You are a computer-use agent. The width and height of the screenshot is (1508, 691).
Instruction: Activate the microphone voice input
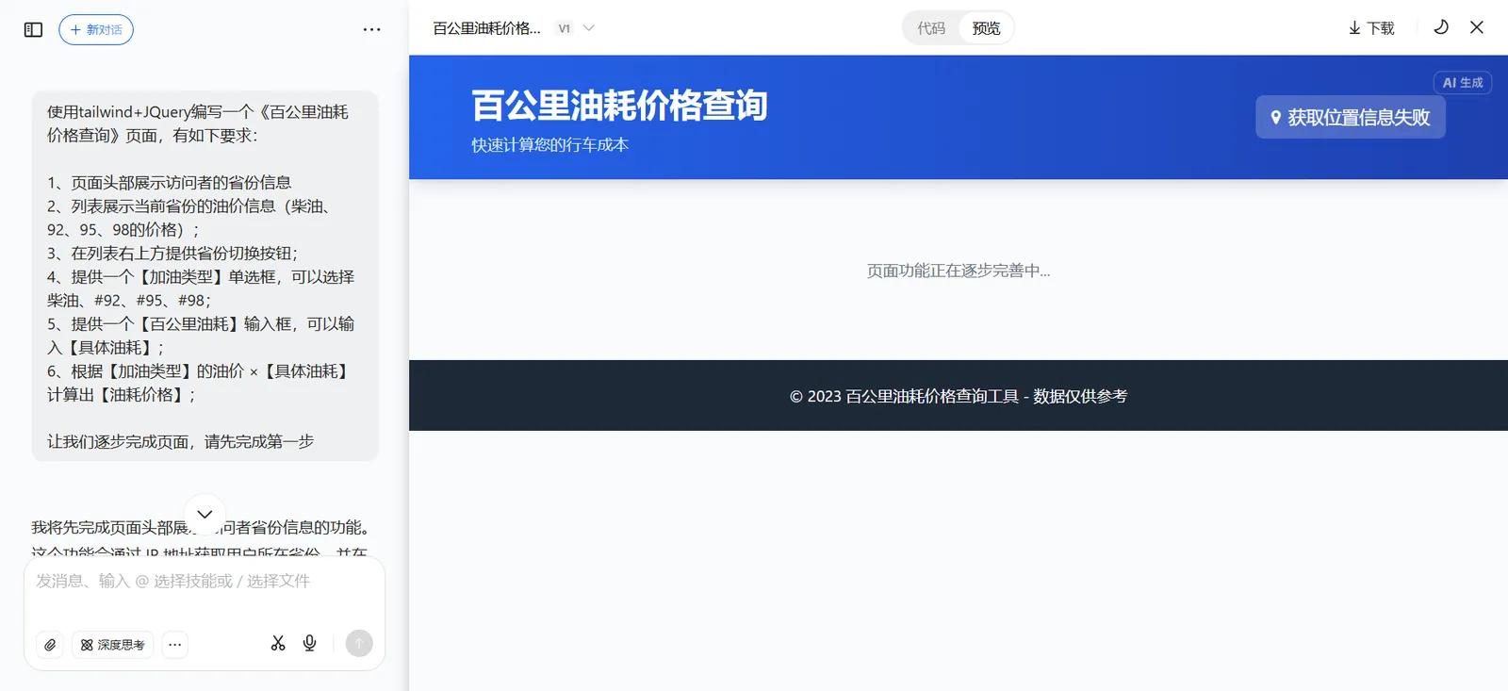(309, 643)
